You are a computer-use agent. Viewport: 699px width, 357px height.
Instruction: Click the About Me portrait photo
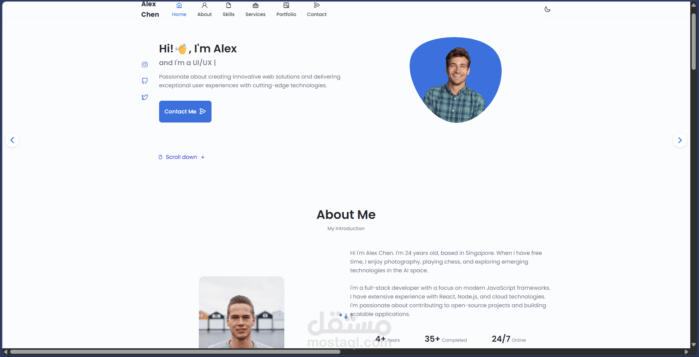pos(241,312)
